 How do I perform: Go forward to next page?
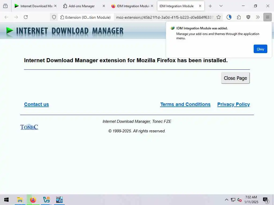tap(16, 17)
